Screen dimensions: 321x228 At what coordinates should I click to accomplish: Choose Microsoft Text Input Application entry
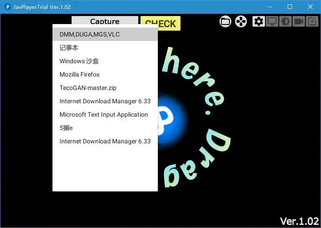(x=105, y=114)
